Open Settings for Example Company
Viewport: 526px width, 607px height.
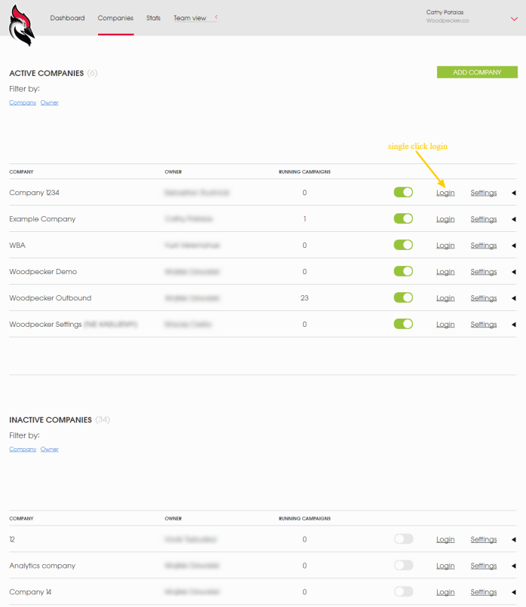coord(483,219)
